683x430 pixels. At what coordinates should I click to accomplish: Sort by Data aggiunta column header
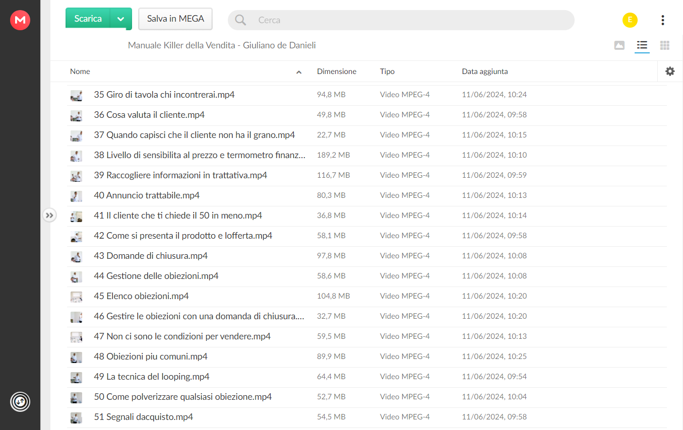pyautogui.click(x=485, y=71)
